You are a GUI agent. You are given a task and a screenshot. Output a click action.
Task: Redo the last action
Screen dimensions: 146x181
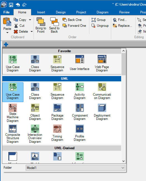click(x=25, y=5)
